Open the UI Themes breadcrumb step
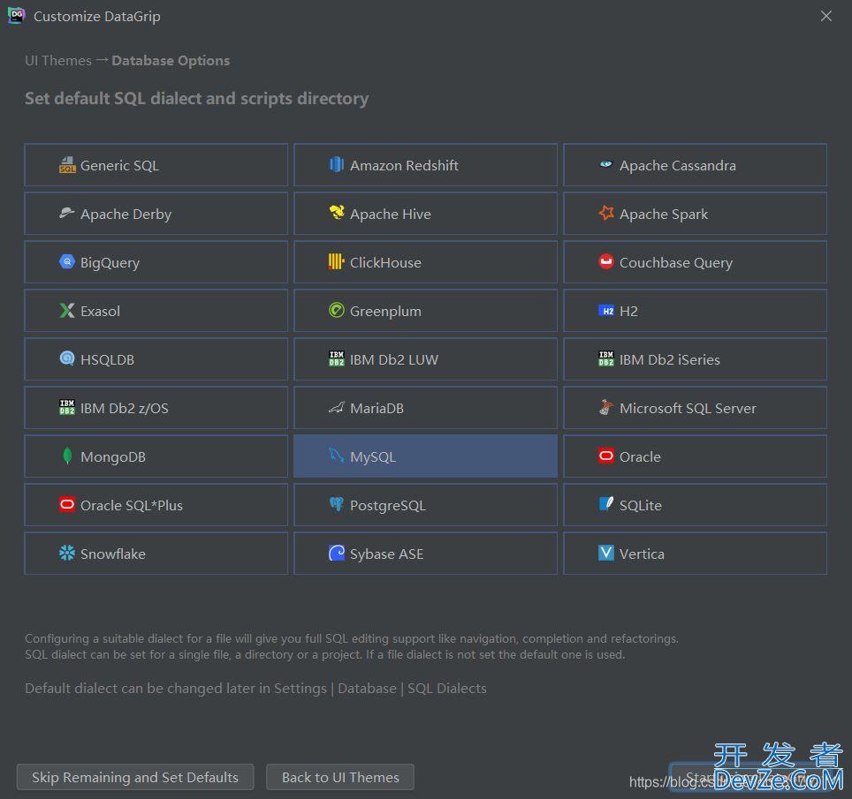This screenshot has width=852, height=799. pyautogui.click(x=58, y=61)
